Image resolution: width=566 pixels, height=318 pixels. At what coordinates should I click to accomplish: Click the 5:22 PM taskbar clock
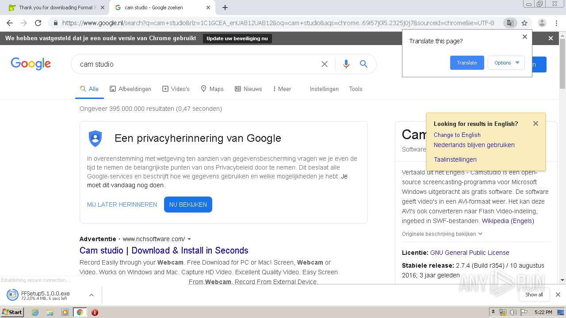(543, 312)
